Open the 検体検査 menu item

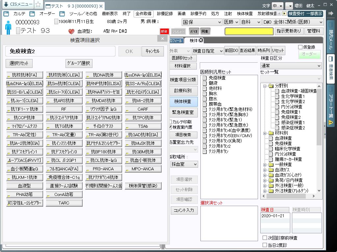click(245, 14)
